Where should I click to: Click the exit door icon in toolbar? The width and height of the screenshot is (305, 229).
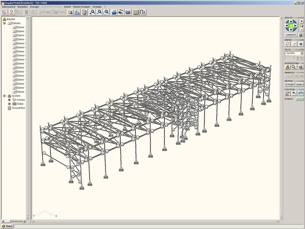(143, 12)
